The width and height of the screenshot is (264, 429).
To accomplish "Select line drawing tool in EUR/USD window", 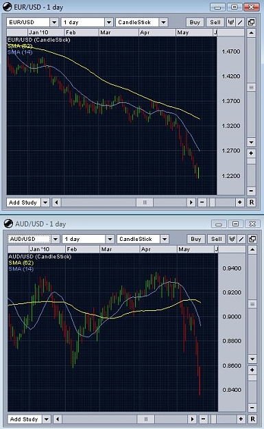I will click(x=240, y=22).
